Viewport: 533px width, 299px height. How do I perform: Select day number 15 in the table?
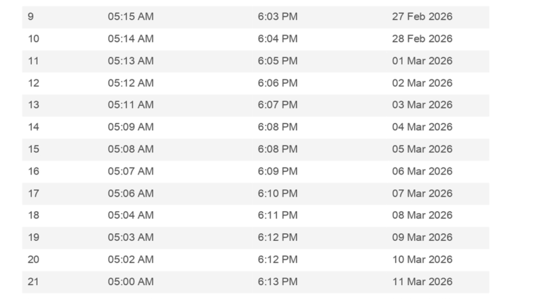(33, 149)
